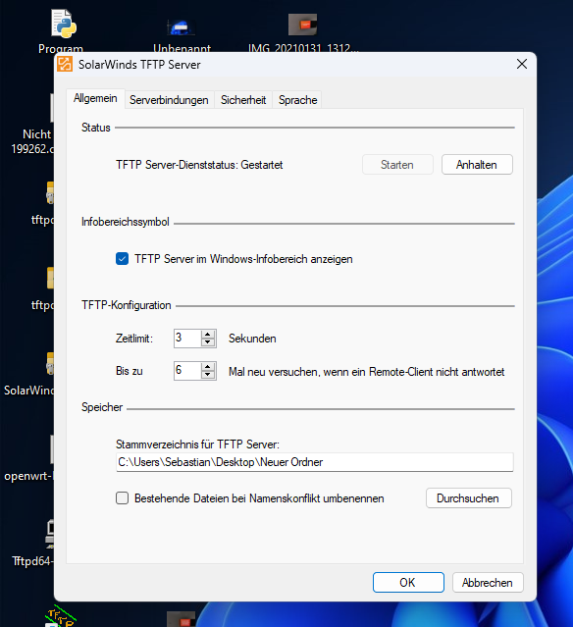Click the Sekunden label
This screenshot has width=573, height=627.
coord(252,339)
